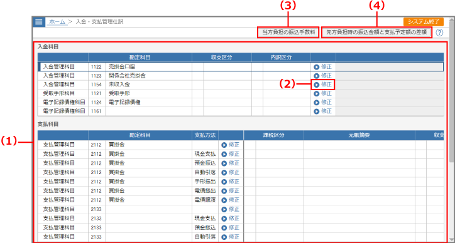Go to ホーム breadcrumb link
This screenshot has width=455, height=243.
coord(57,22)
